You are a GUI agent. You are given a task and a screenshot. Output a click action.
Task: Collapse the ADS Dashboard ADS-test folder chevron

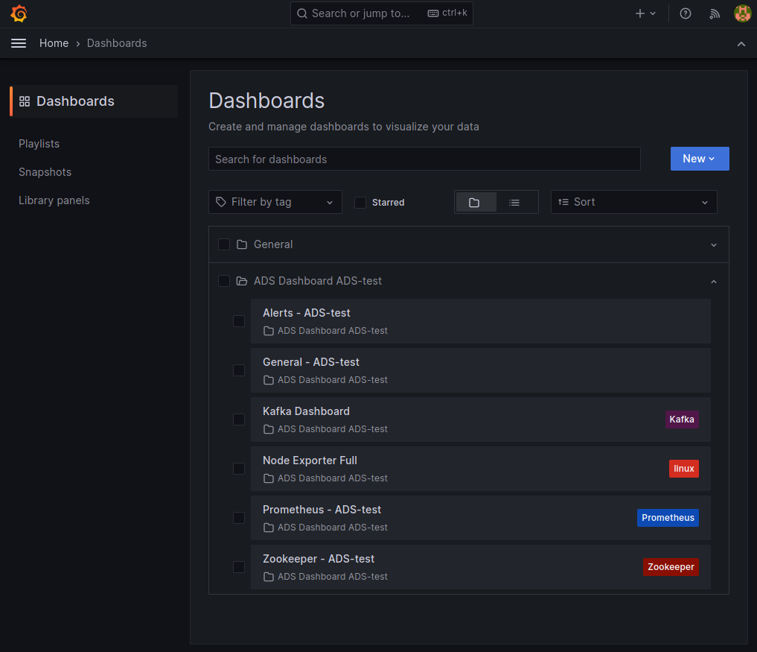coord(714,282)
